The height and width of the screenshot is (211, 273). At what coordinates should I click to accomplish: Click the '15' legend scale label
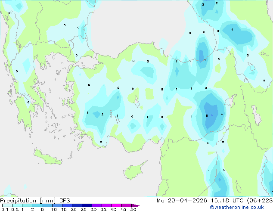pyautogui.click(x=64, y=209)
